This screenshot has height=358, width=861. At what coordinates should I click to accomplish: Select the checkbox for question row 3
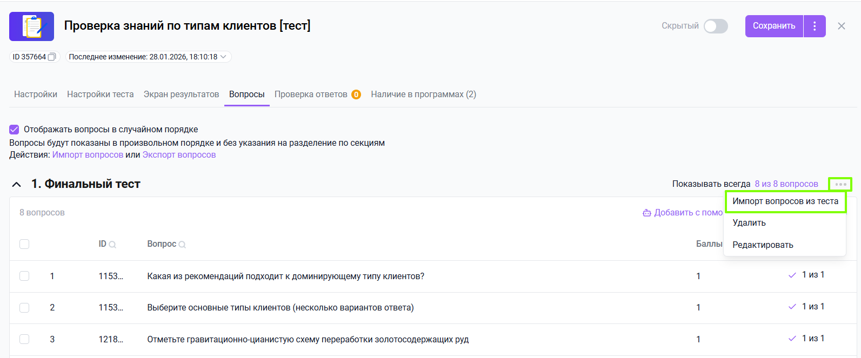pos(24,339)
